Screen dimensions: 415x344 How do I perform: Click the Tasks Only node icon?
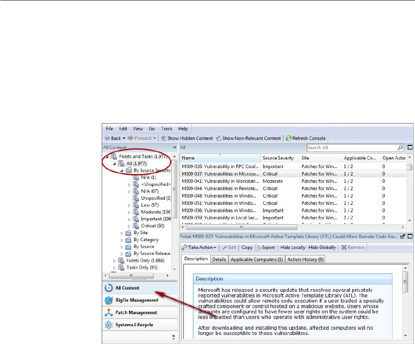pos(121,268)
